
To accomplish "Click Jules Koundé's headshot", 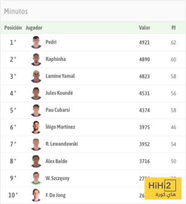I will coord(36,93).
